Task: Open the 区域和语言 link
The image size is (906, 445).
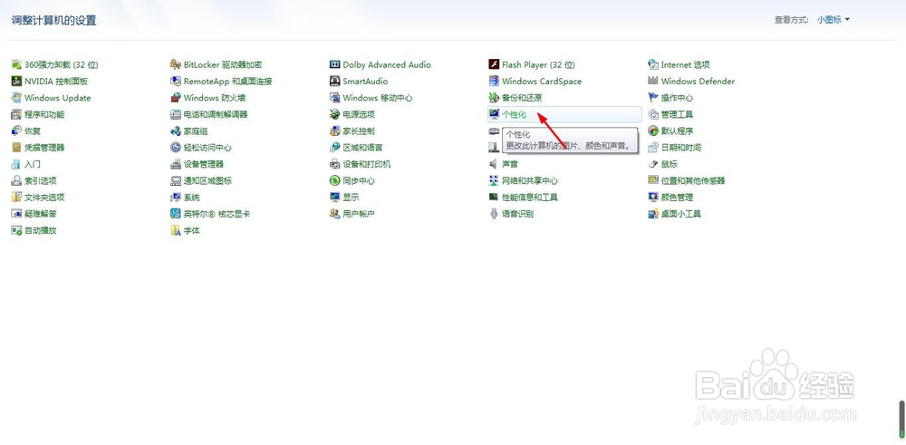Action: [x=363, y=148]
